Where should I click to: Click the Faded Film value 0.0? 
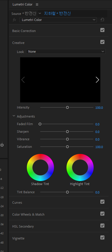click(97, 124)
